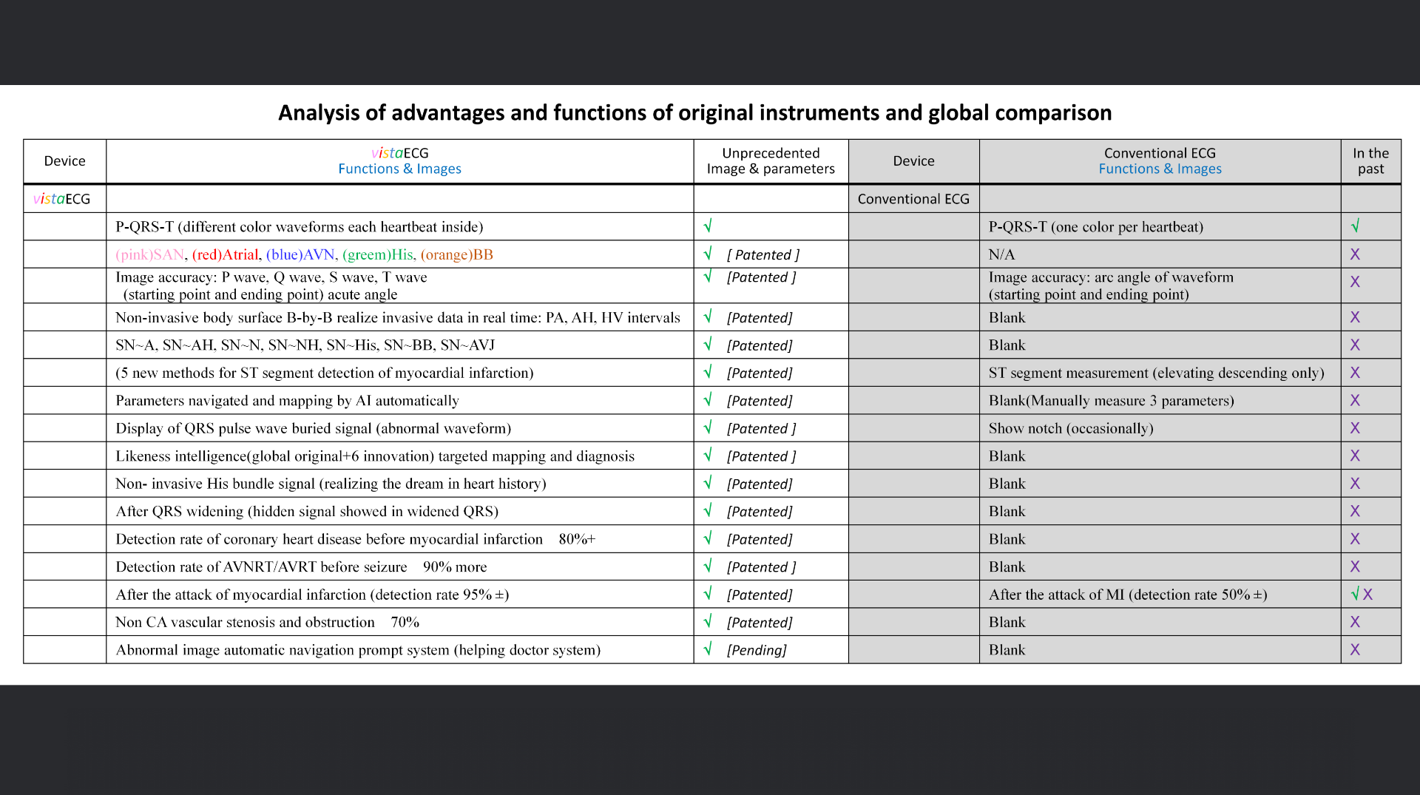Viewport: 1420px width, 795px height.
Task: Click the green check in the vascular stenosis row
Action: [x=708, y=621]
